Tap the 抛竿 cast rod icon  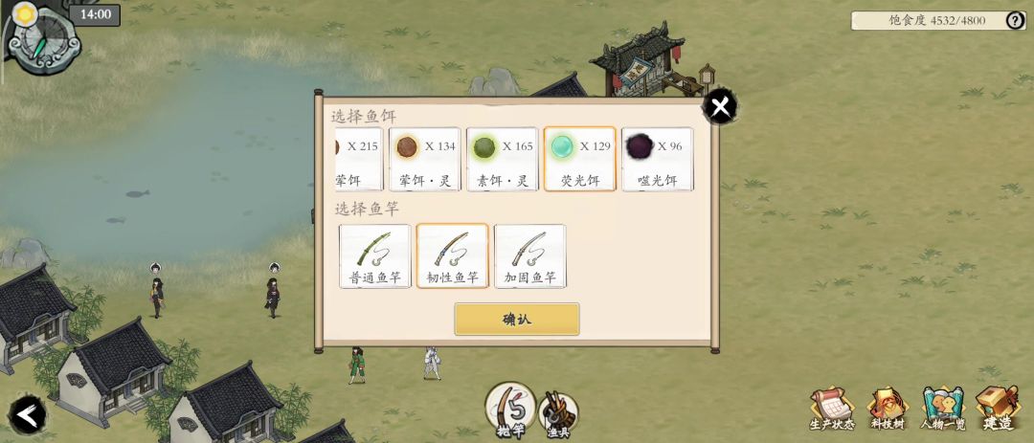click(510, 410)
